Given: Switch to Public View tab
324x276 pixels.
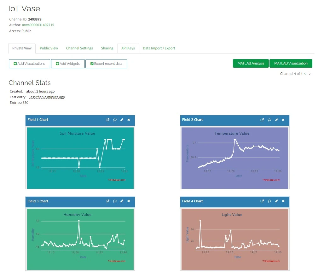Looking at the screenshot, I should coord(49,48).
